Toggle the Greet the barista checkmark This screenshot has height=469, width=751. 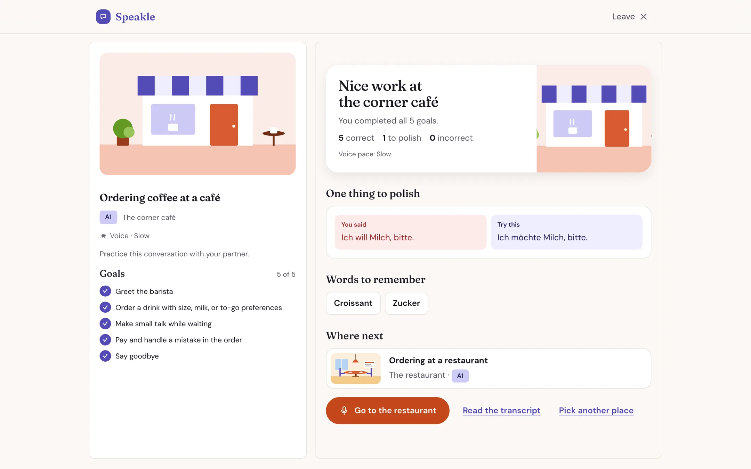point(105,291)
